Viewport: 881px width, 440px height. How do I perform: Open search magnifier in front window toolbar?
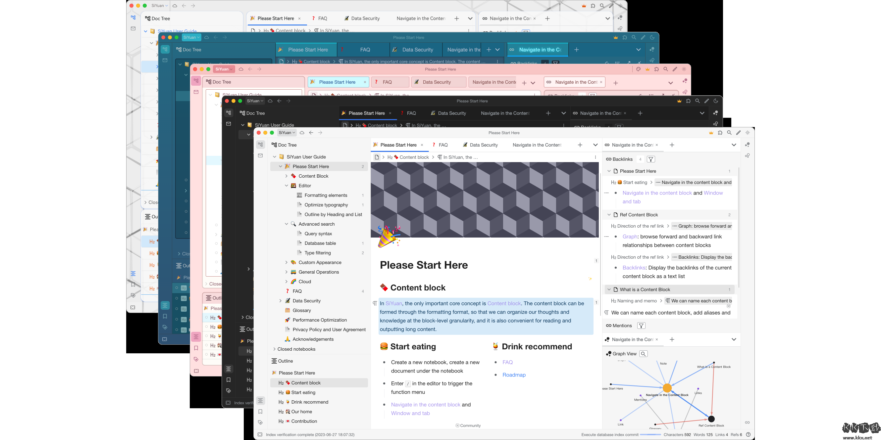tap(729, 133)
